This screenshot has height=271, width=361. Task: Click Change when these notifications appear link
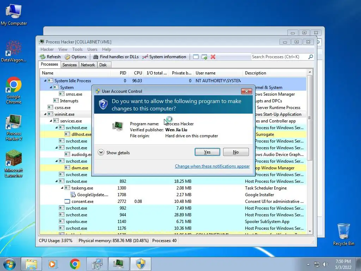212,166
